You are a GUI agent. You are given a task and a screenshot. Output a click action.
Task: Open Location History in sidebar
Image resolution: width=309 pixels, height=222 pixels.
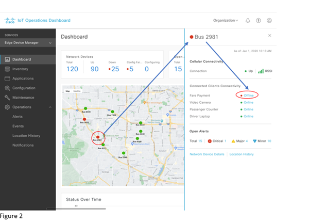[26, 135]
